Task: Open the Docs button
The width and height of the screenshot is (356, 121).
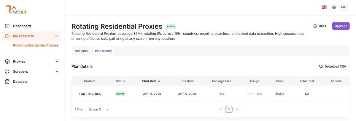Action: tap(320, 26)
